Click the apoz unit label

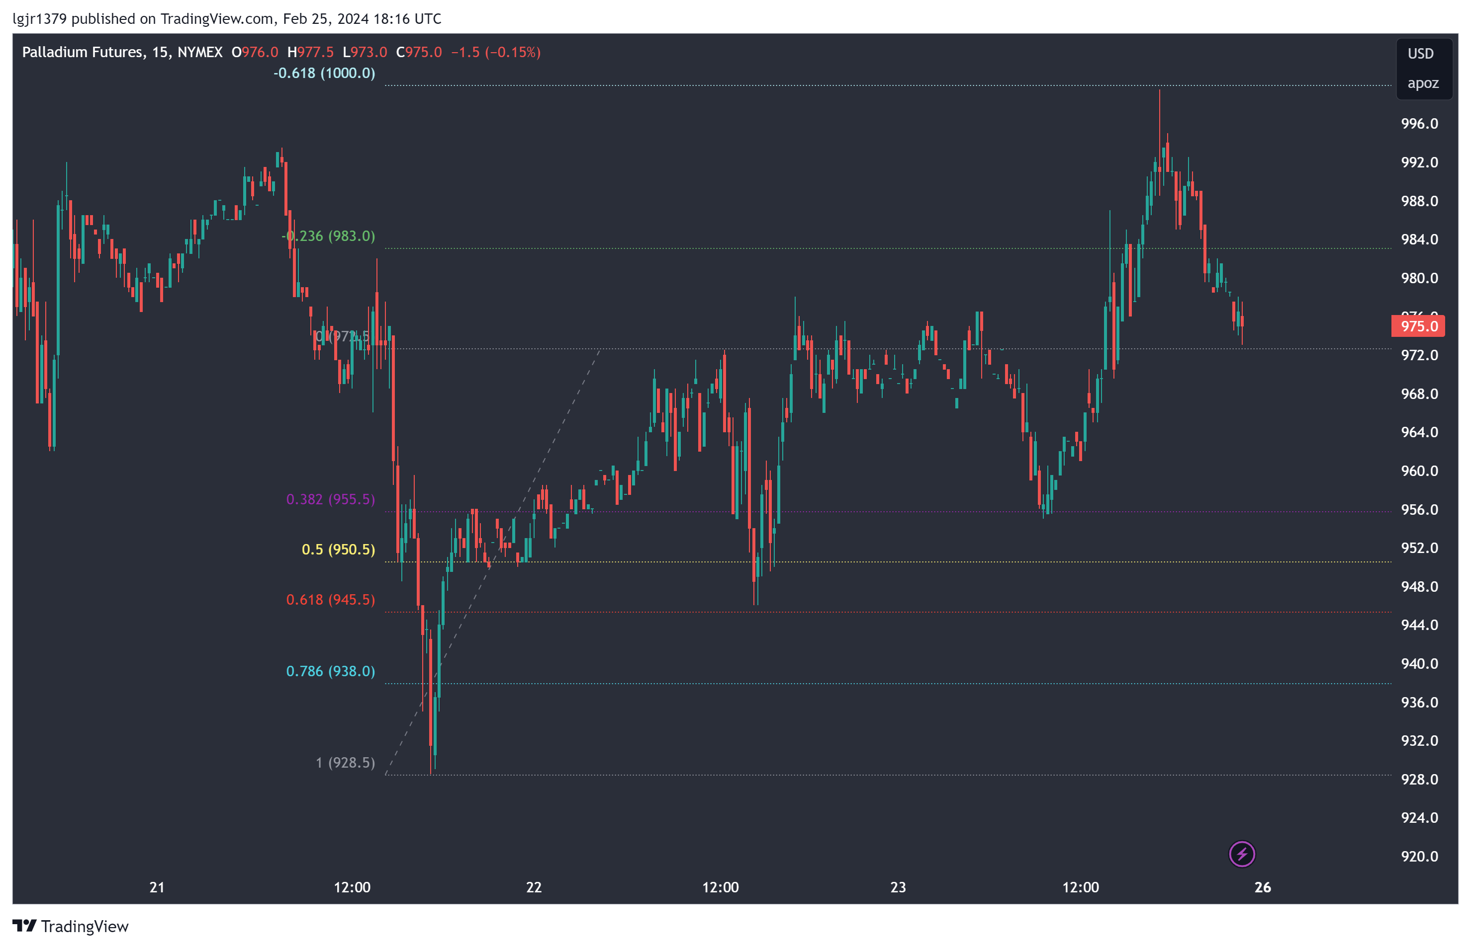point(1422,83)
